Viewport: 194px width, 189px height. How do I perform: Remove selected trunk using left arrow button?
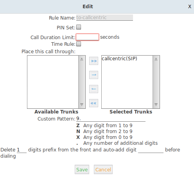point(93,89)
